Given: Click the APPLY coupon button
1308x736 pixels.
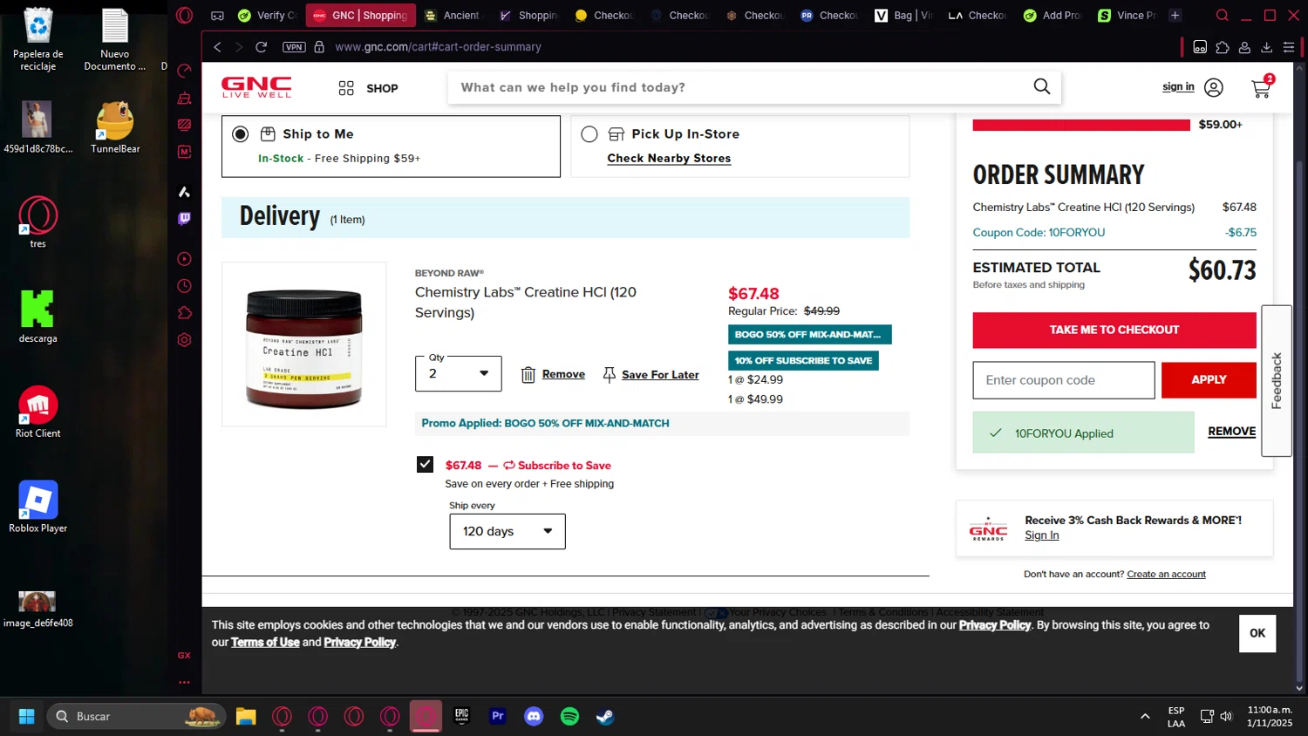Looking at the screenshot, I should [1209, 380].
